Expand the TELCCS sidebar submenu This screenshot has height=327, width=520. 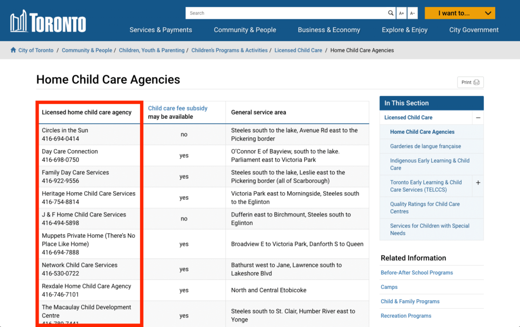[x=478, y=183]
